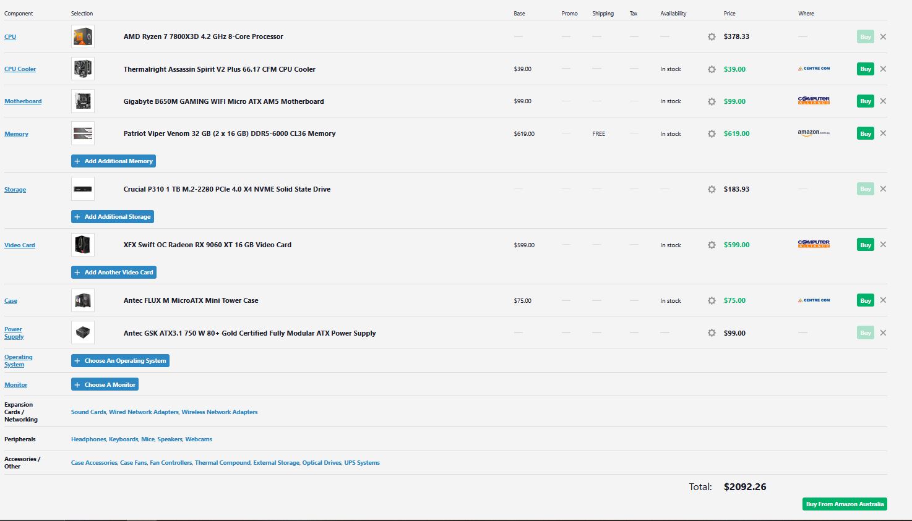Click the $599.00 price of the video card
This screenshot has height=521, width=912.
pos(737,245)
